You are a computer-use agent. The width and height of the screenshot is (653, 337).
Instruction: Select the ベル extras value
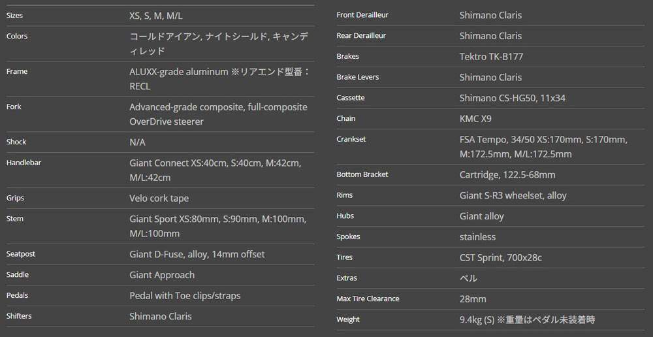pyautogui.click(x=468, y=278)
